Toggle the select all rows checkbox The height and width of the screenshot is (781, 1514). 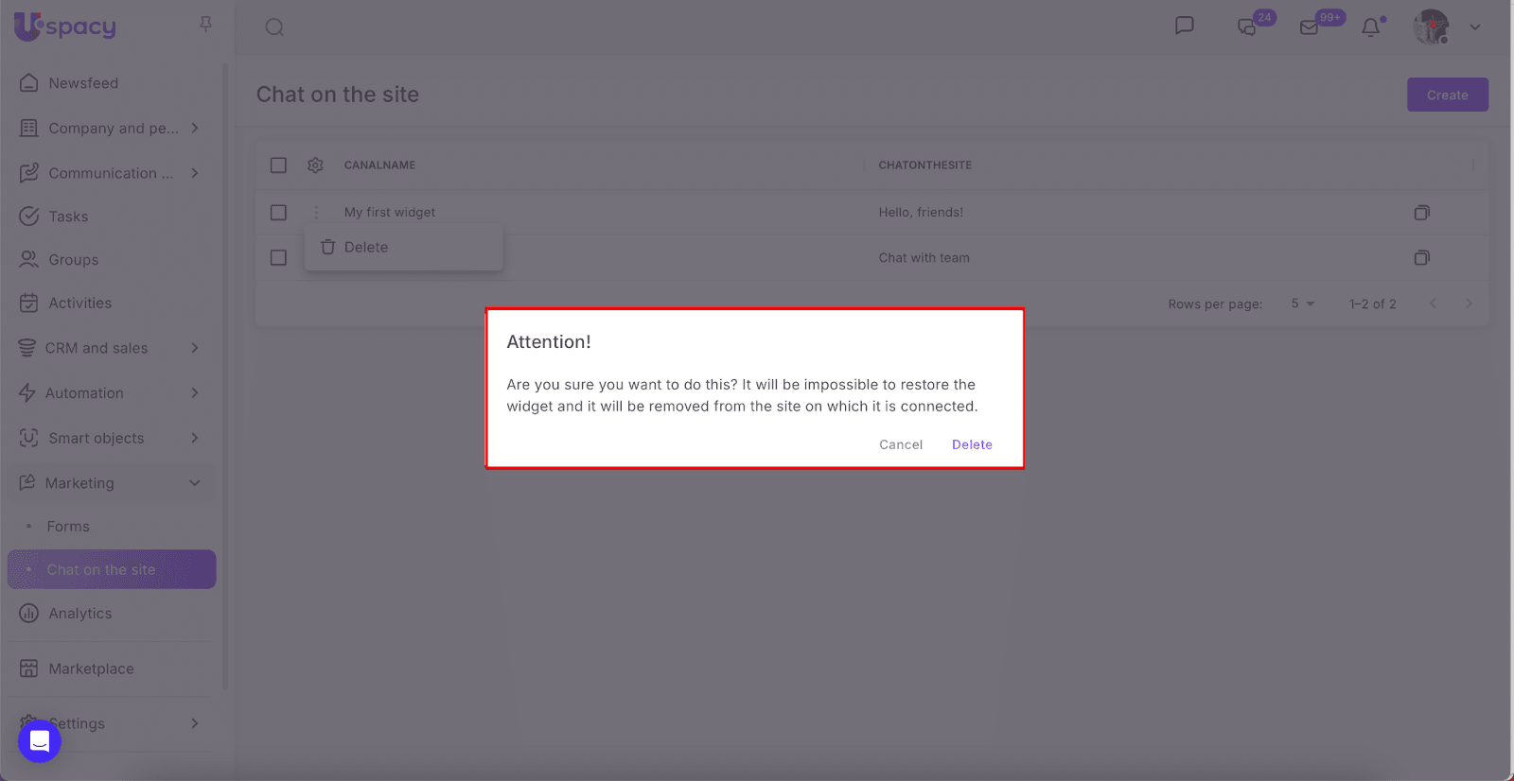click(x=278, y=165)
